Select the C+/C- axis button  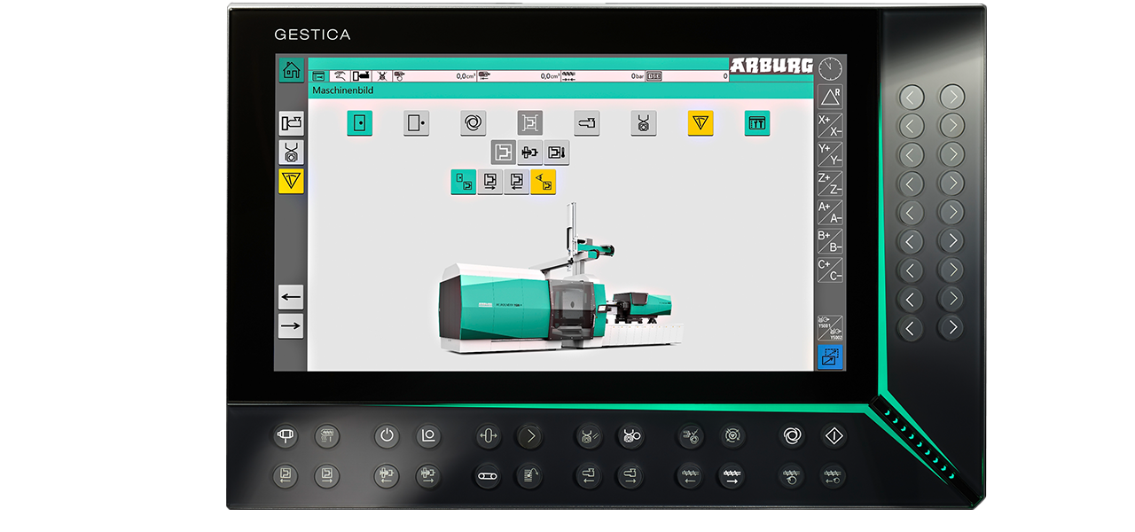point(830,270)
